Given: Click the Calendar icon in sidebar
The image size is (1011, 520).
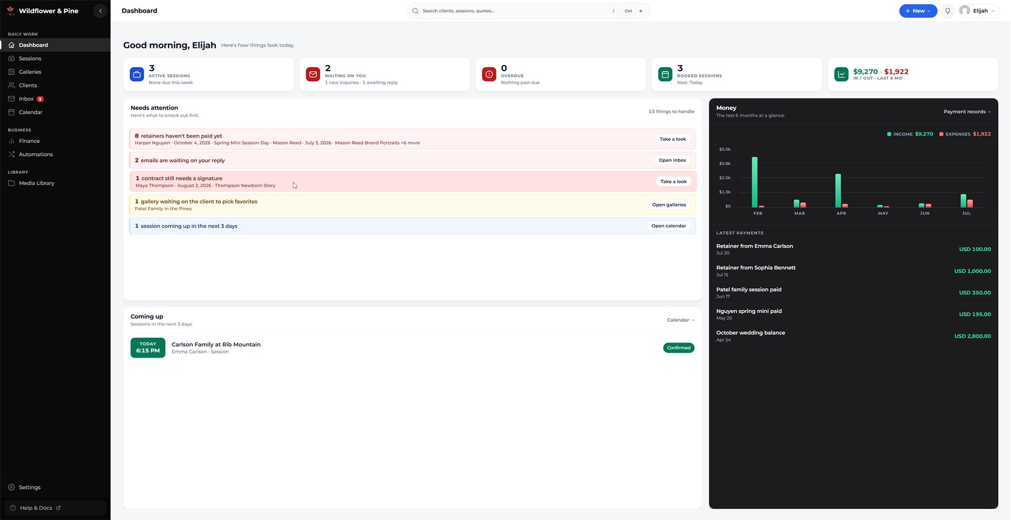Looking at the screenshot, I should [x=12, y=112].
